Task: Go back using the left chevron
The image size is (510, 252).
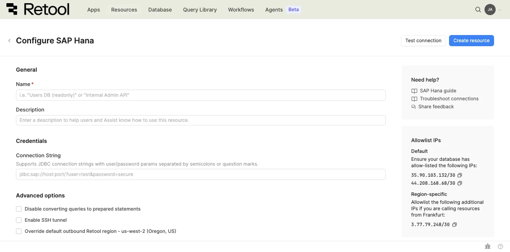Action: tap(9, 41)
